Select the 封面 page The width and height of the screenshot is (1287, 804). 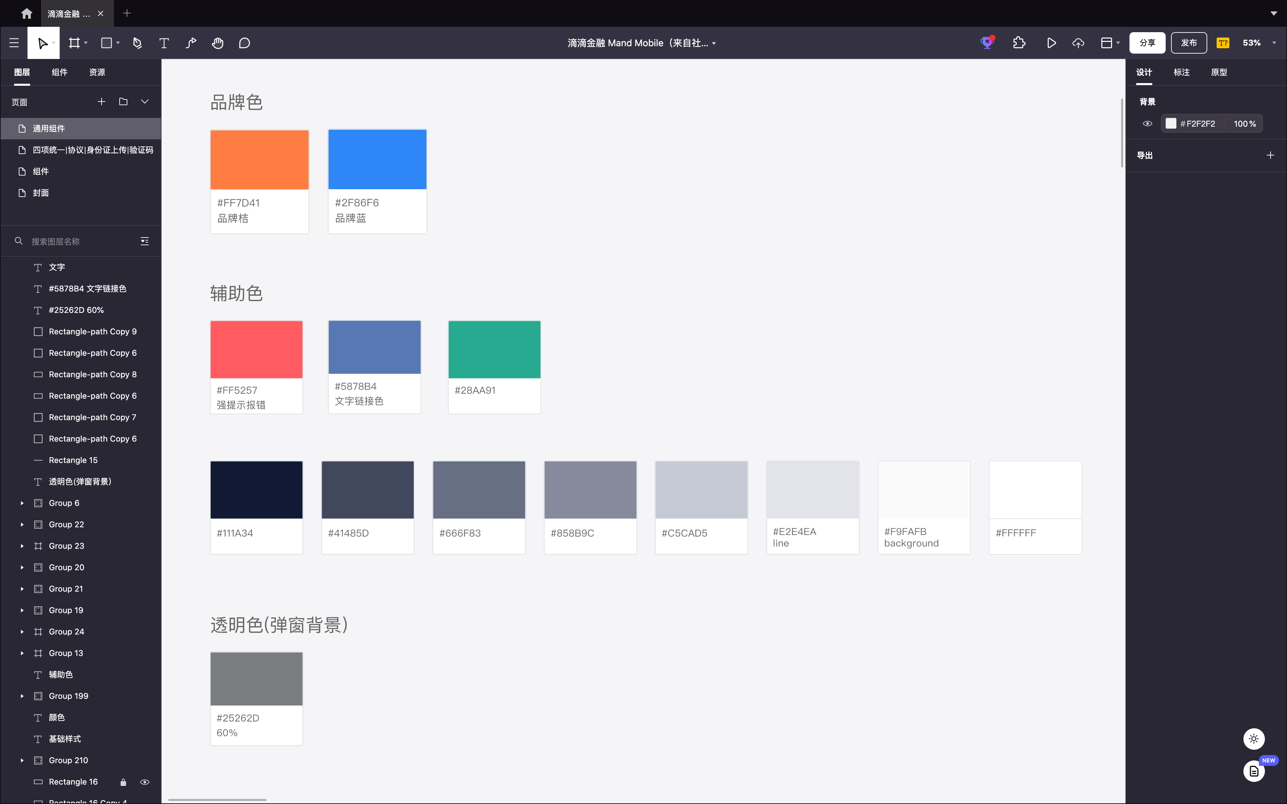tap(81, 193)
